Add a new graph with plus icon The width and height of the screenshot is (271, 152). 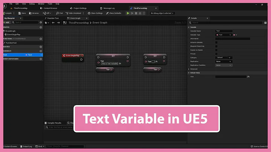click(x=41, y=27)
